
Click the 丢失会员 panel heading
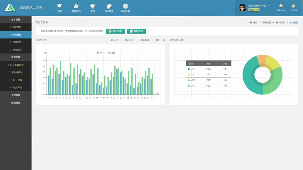(41, 40)
